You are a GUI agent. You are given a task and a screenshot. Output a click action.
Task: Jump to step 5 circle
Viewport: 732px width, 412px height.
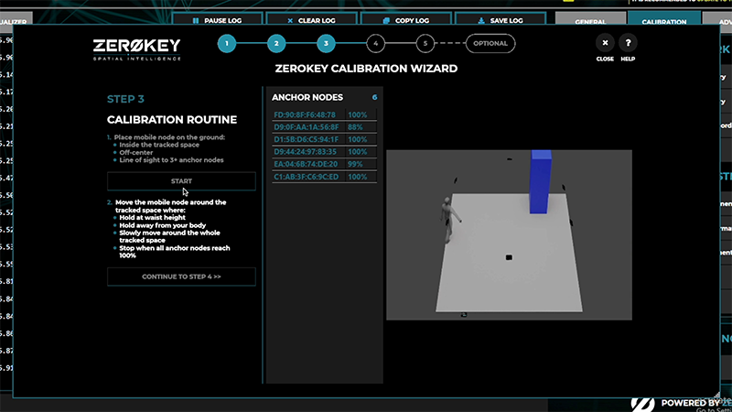click(x=424, y=43)
